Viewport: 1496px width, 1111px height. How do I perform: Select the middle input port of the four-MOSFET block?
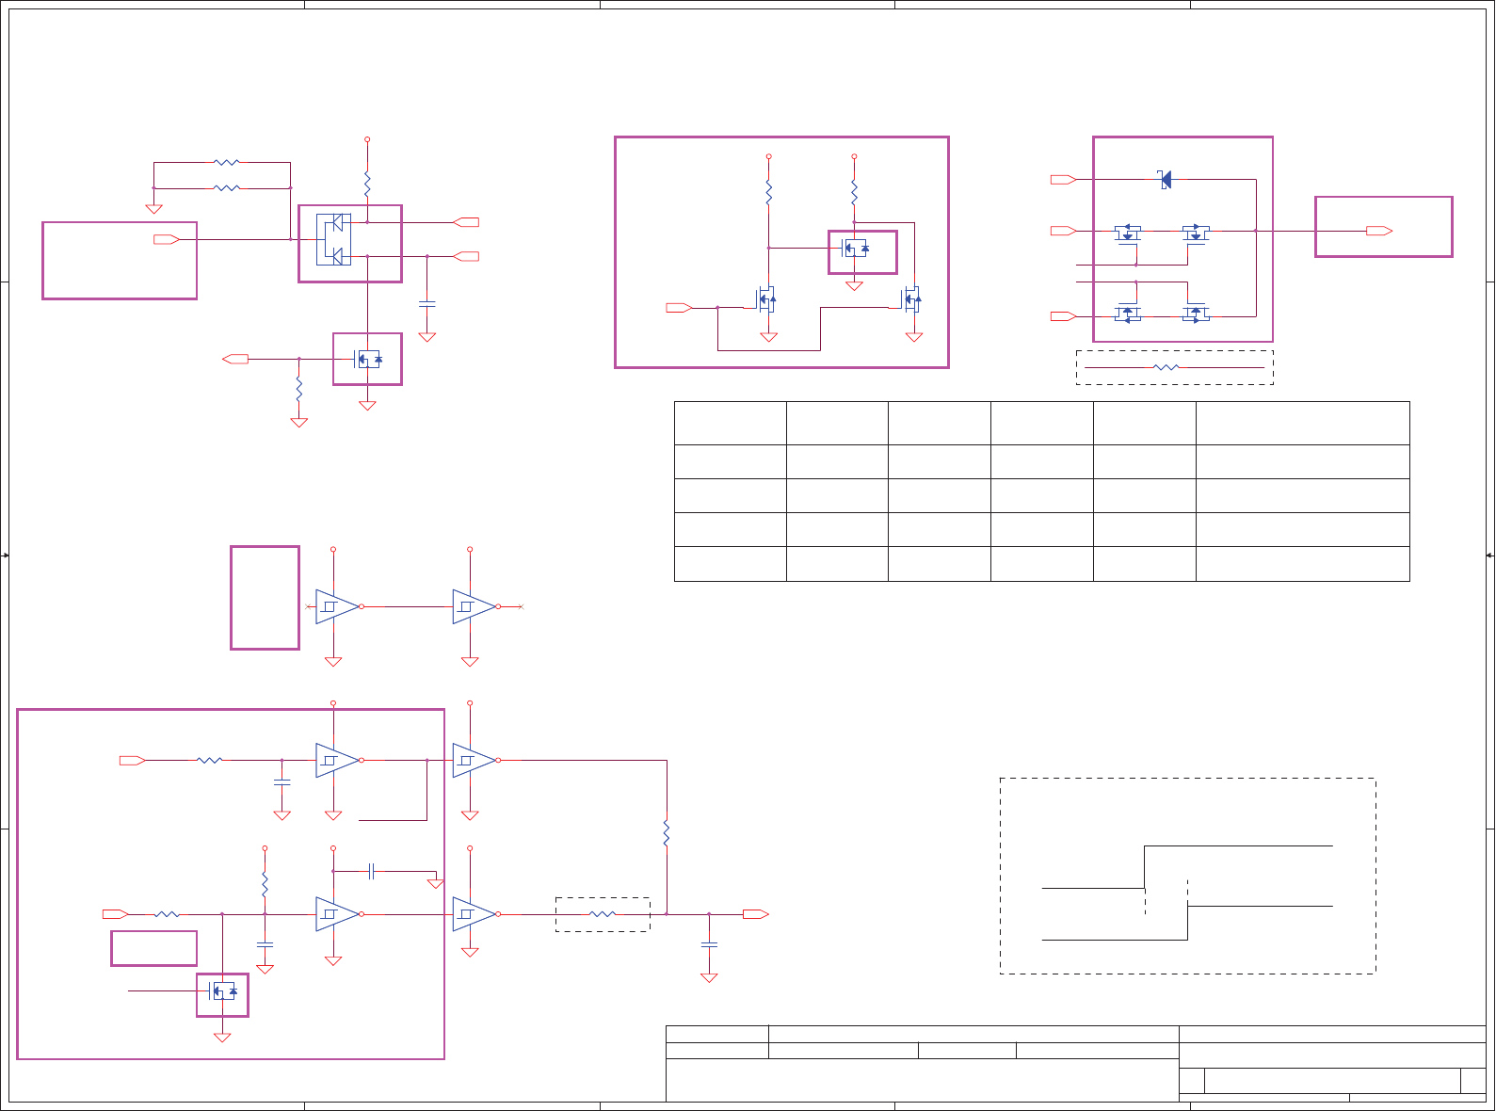[x=1064, y=231]
